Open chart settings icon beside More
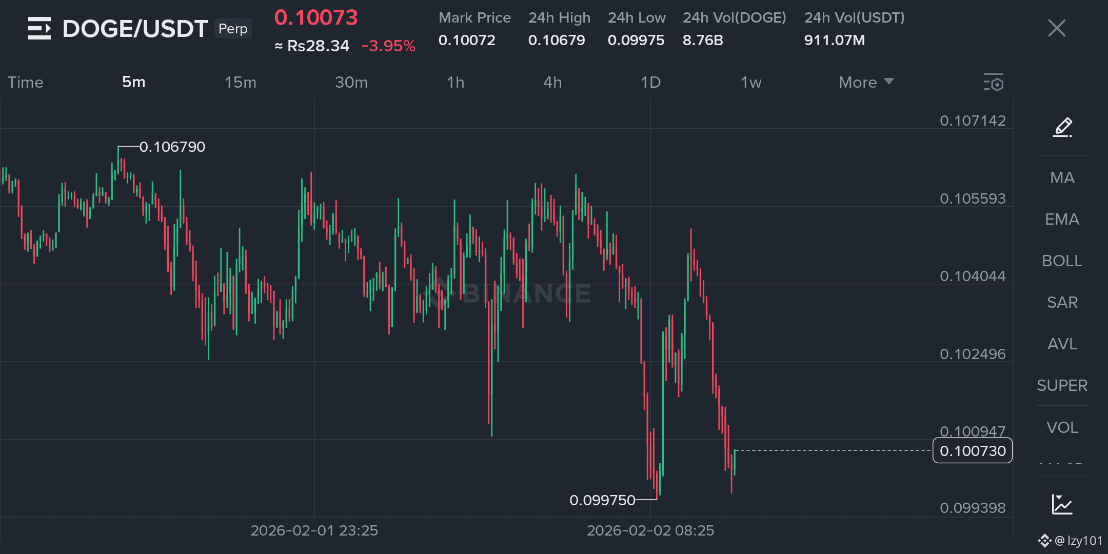The height and width of the screenshot is (554, 1108). tap(994, 82)
